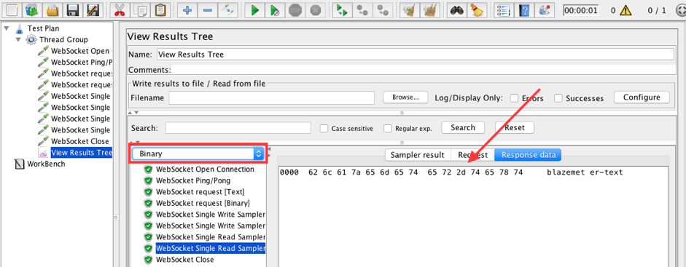Click the highlighted WebSocket Single Read Sampler result
This screenshot has height=267, width=686.
point(211,249)
